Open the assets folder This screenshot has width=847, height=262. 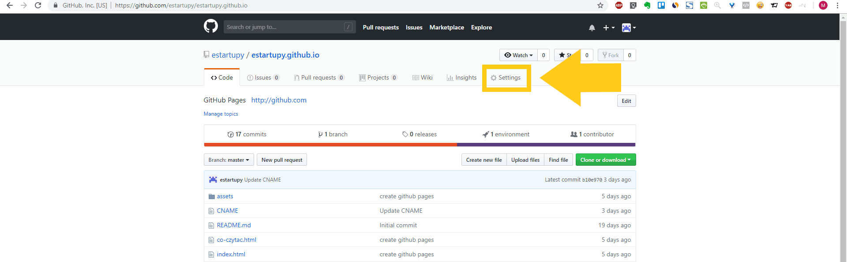[225, 196]
